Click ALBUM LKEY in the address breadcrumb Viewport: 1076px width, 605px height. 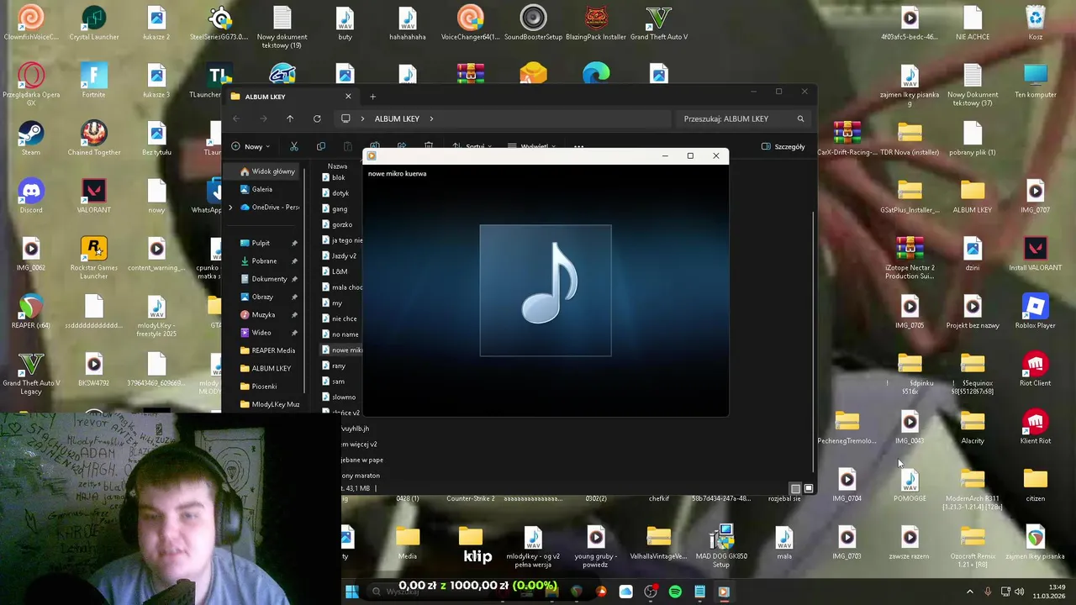click(397, 118)
